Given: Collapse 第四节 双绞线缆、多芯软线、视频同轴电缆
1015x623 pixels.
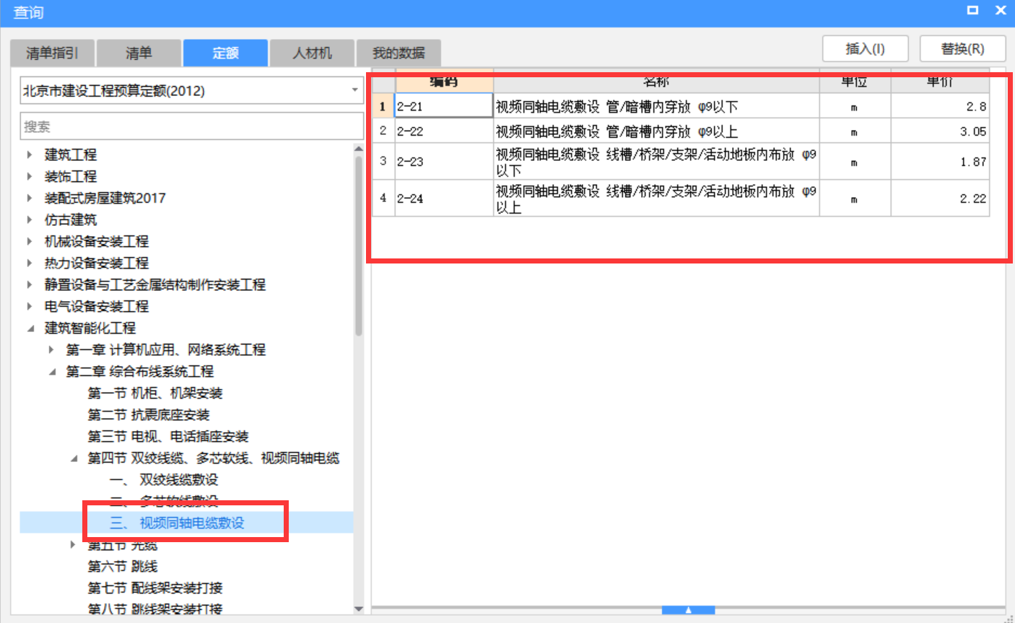Looking at the screenshot, I should pos(73,458).
